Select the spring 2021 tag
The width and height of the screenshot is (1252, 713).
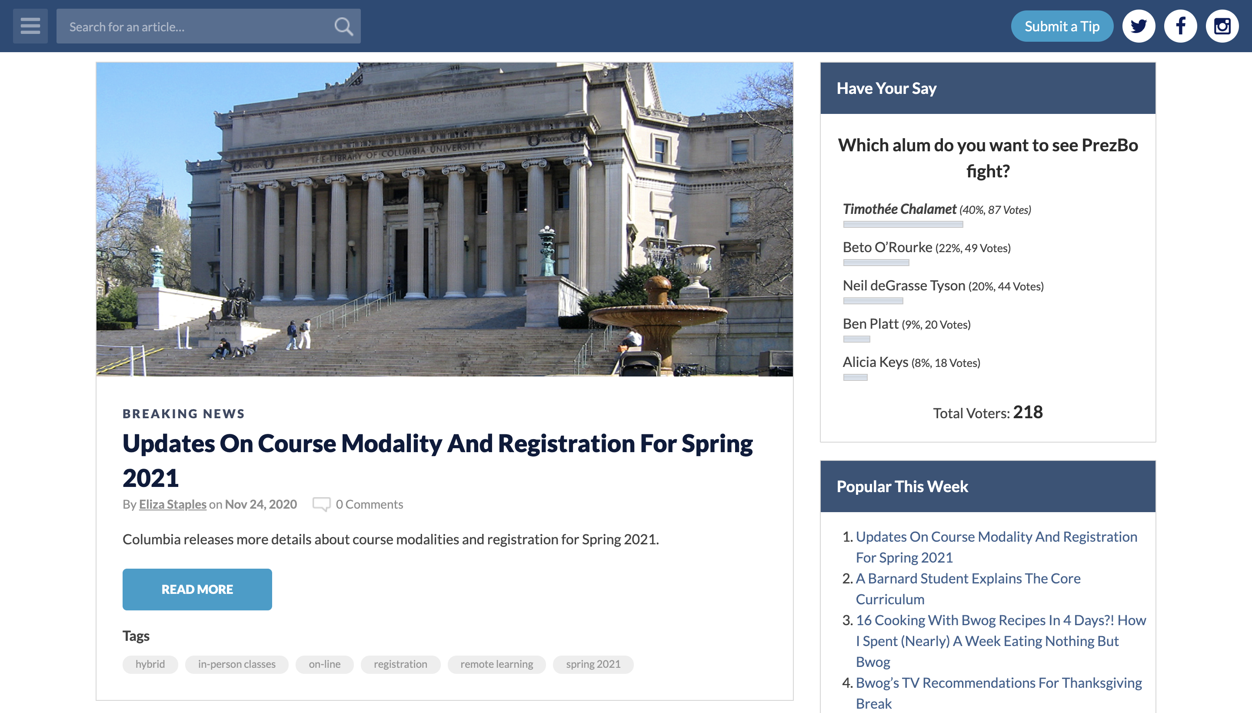click(593, 664)
